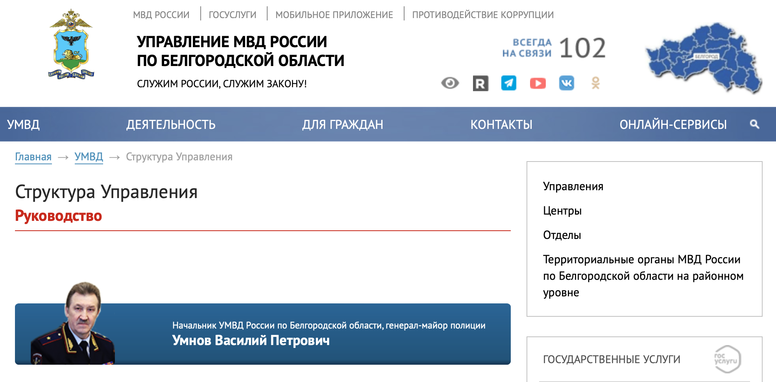The image size is (776, 382).
Task: Open the Odnoklassniki social icon
Action: [x=596, y=83]
